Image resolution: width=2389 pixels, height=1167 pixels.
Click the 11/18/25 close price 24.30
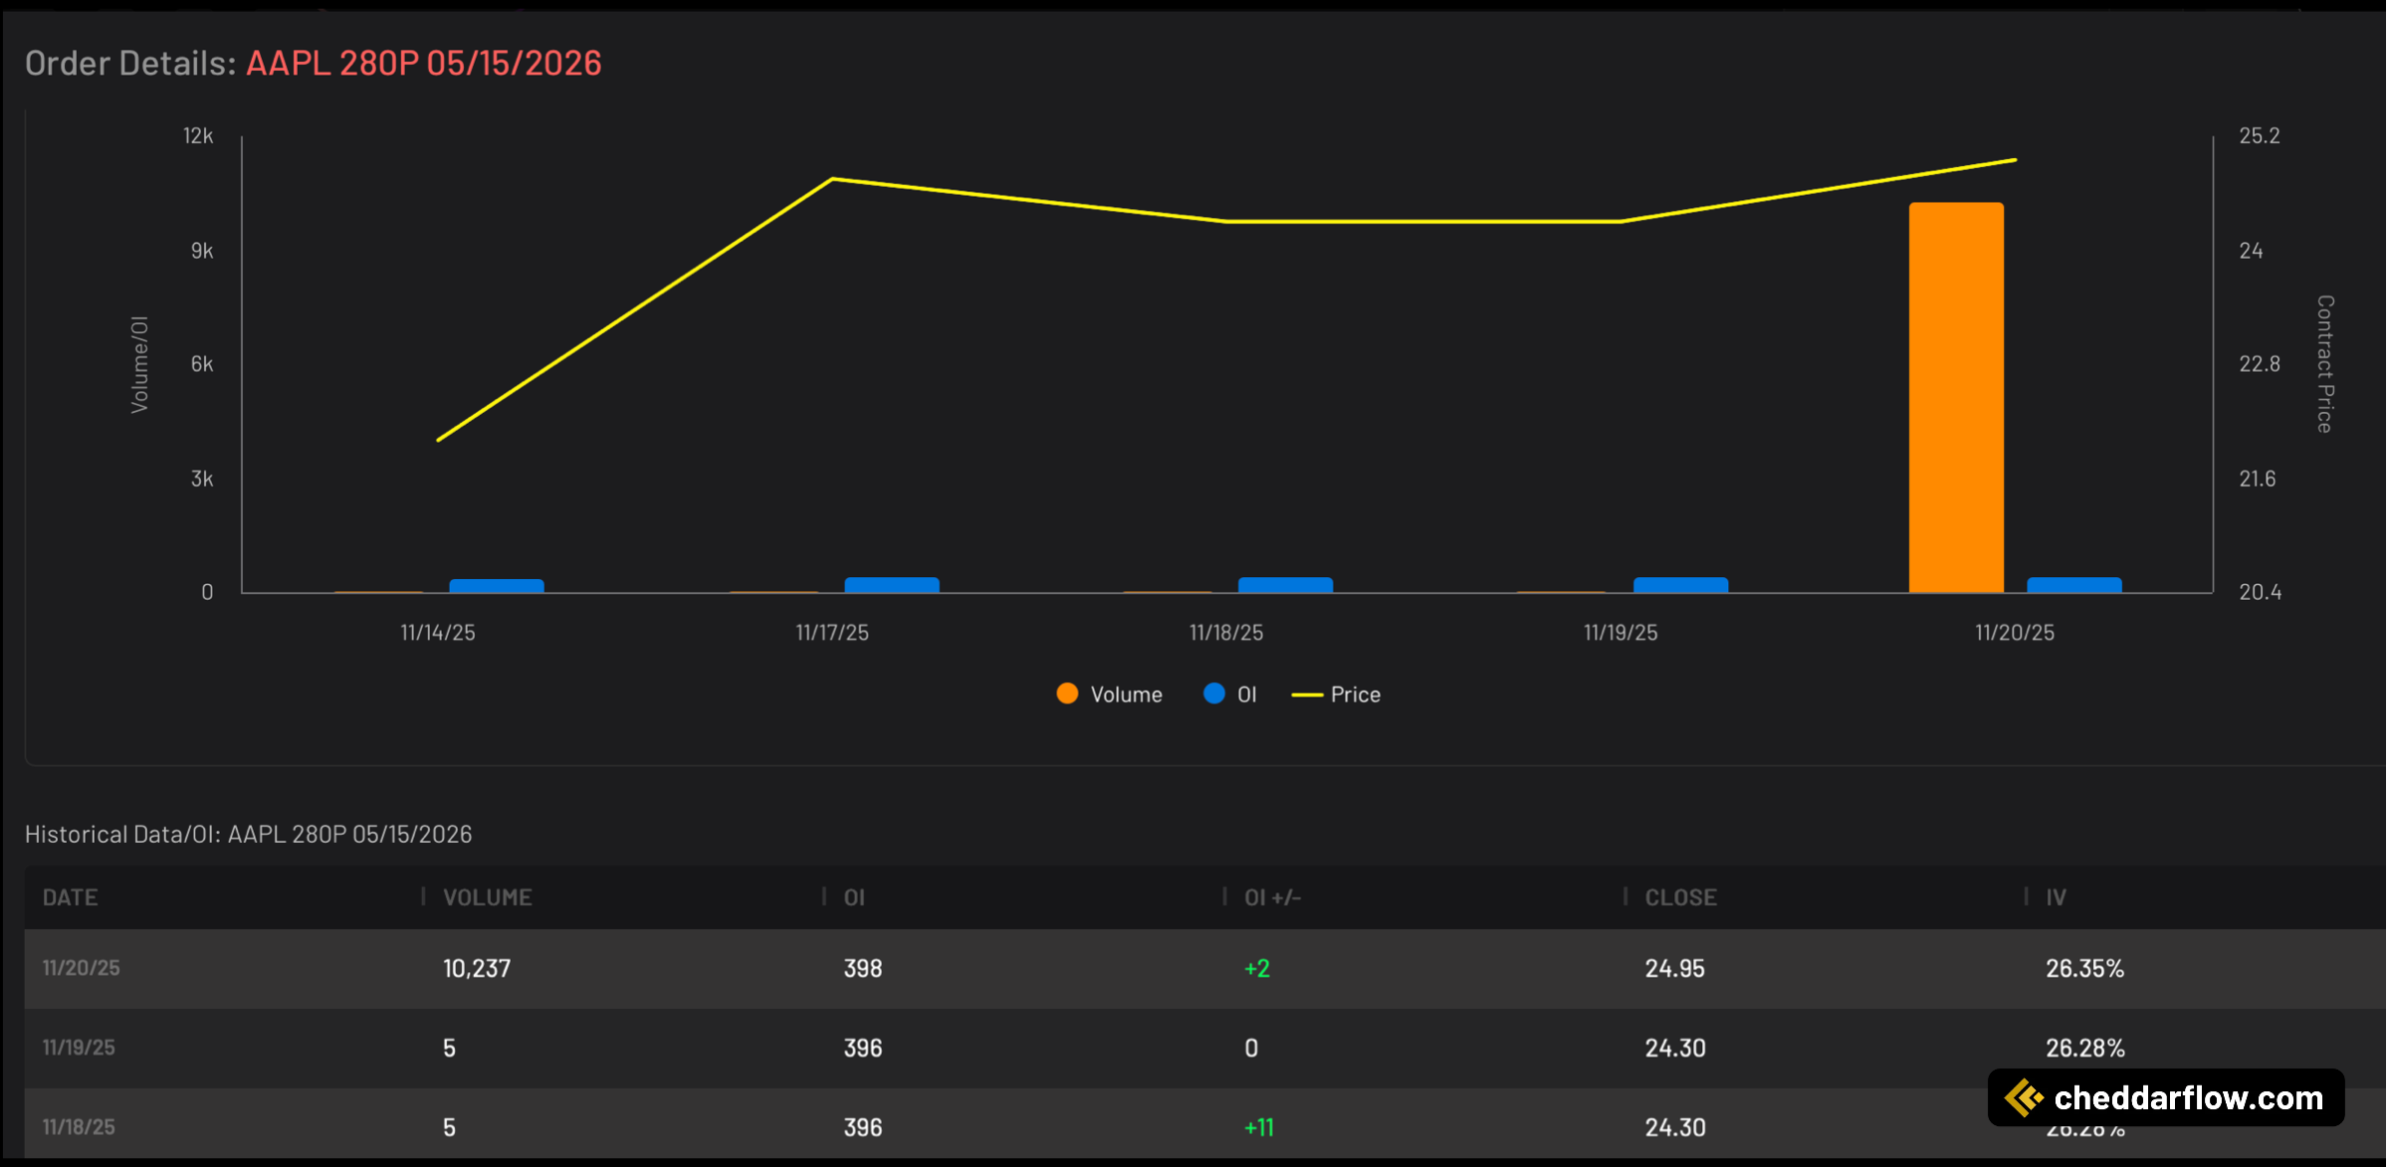(x=1675, y=1127)
